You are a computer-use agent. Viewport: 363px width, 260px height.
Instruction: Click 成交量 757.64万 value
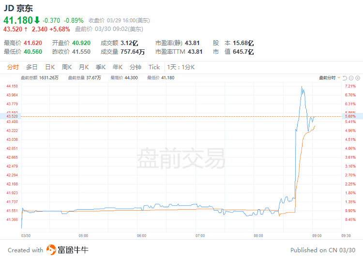[x=133, y=52]
